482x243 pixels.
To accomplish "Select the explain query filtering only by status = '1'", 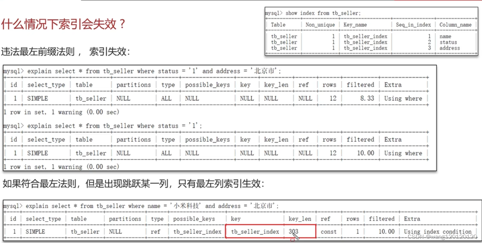I will tap(115, 126).
